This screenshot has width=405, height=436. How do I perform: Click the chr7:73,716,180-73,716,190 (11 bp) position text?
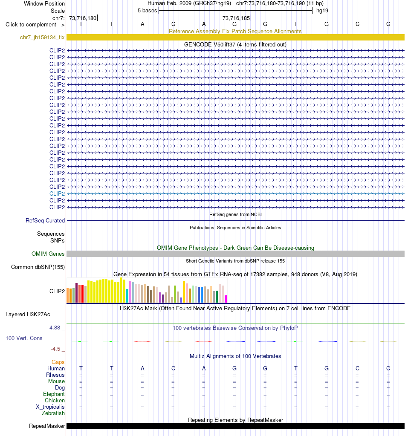pyautogui.click(x=280, y=3)
